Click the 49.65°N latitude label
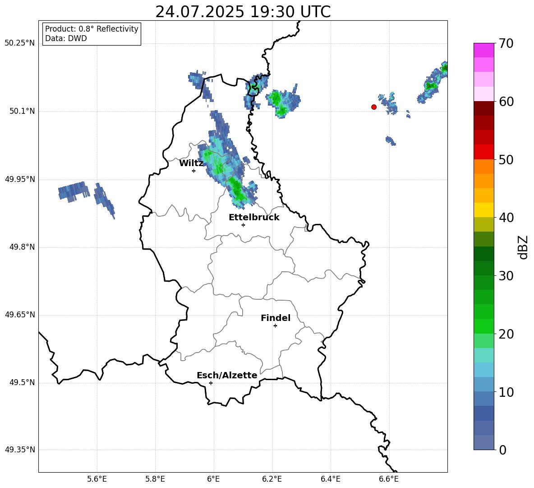 (x=20, y=315)
